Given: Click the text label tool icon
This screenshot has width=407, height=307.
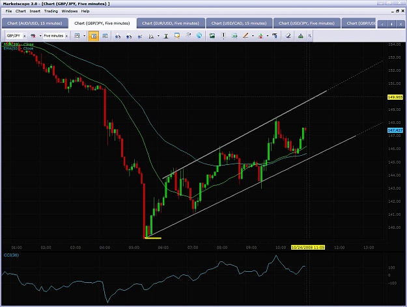Looking at the screenshot, I should pos(275,36).
